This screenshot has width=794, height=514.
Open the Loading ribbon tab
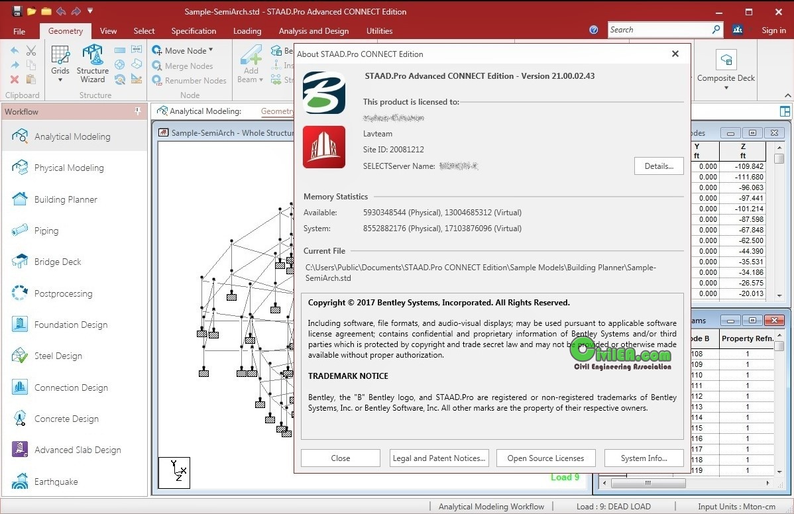coord(247,31)
